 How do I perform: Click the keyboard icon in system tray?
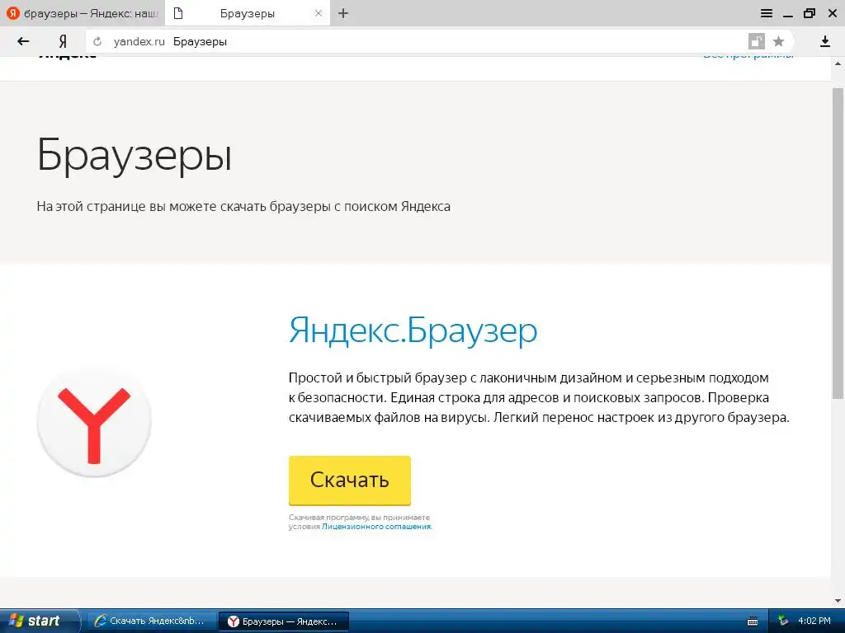pos(753,621)
